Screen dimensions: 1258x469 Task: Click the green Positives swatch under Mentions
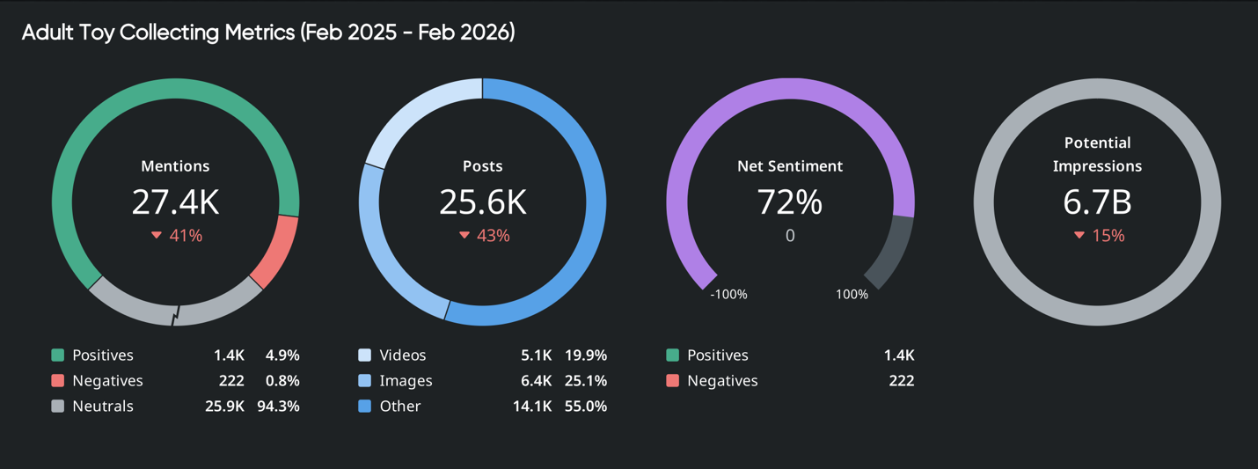point(58,355)
